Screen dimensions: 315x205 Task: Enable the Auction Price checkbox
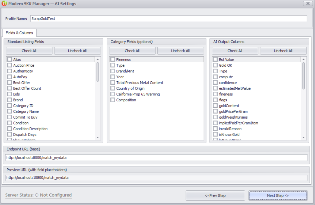pyautogui.click(x=10, y=65)
